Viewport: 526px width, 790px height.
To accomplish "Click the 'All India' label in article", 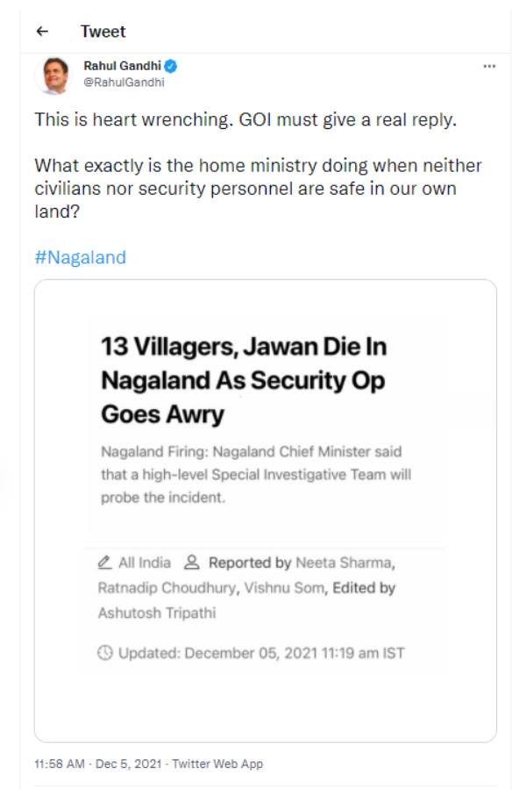I will 145,563.
